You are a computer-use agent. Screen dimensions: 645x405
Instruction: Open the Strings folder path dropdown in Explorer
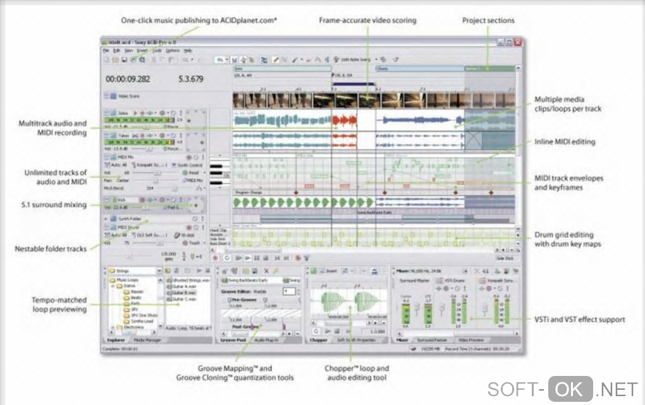click(x=159, y=271)
